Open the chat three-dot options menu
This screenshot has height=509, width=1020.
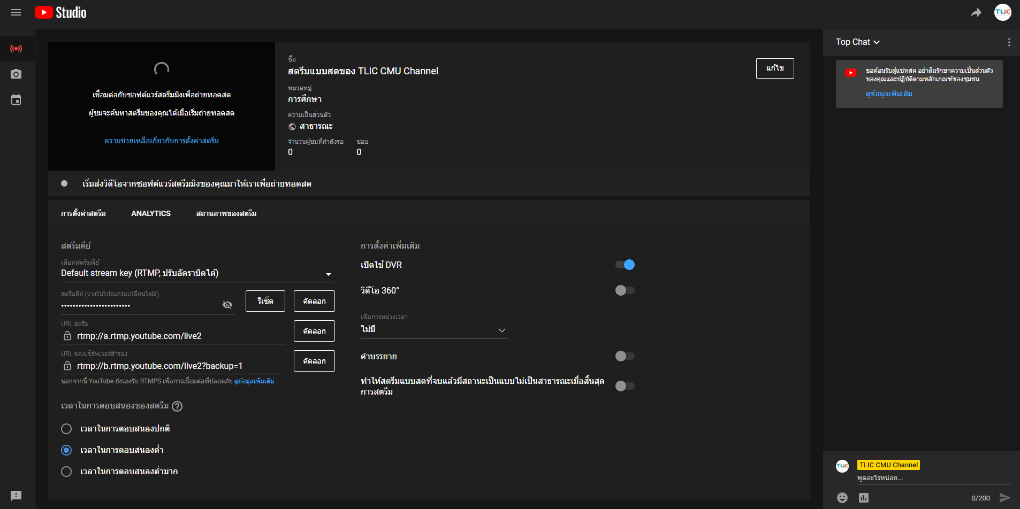(x=1009, y=42)
